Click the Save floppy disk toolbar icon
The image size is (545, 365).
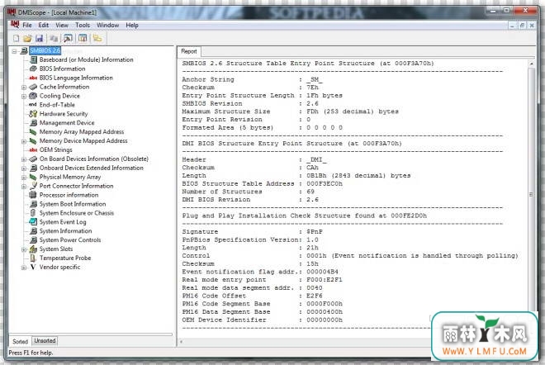tap(39, 38)
